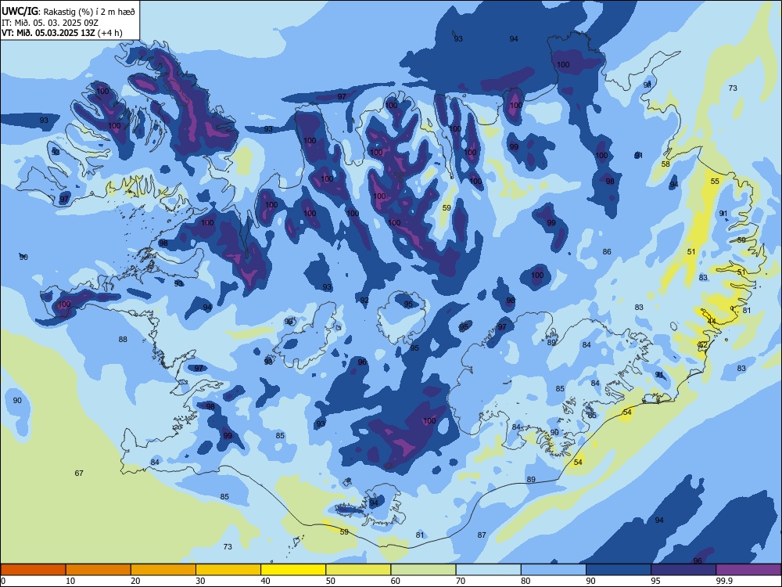This screenshot has height=587, width=782.
Task: Click the dark orange 0–10 legend swatch
Action: (33, 570)
